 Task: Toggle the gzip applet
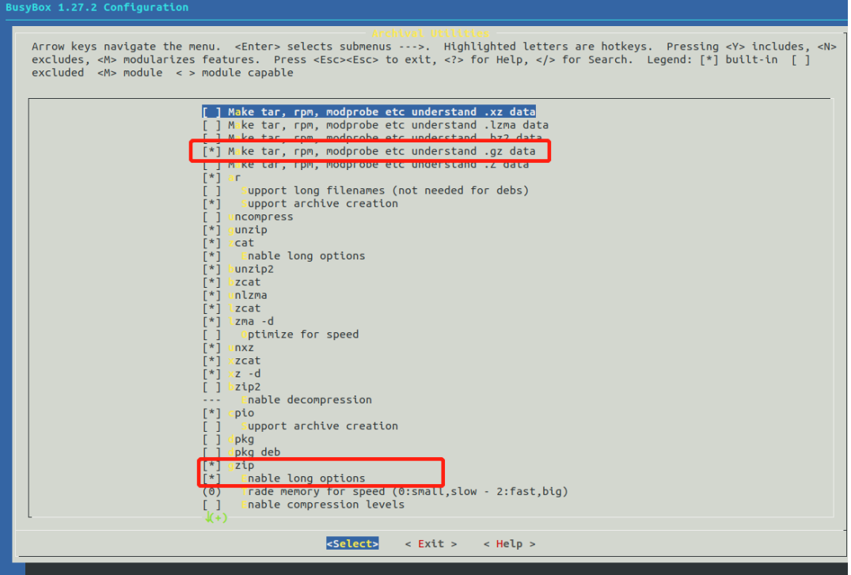point(228,465)
